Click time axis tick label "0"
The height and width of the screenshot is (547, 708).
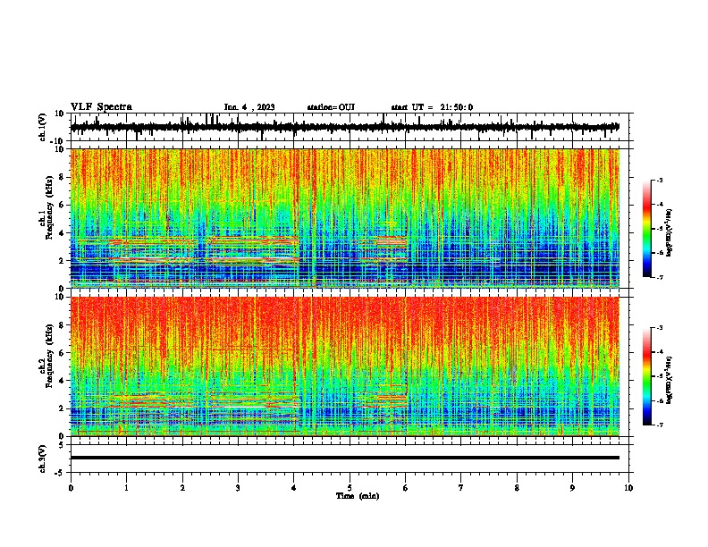tap(71, 488)
